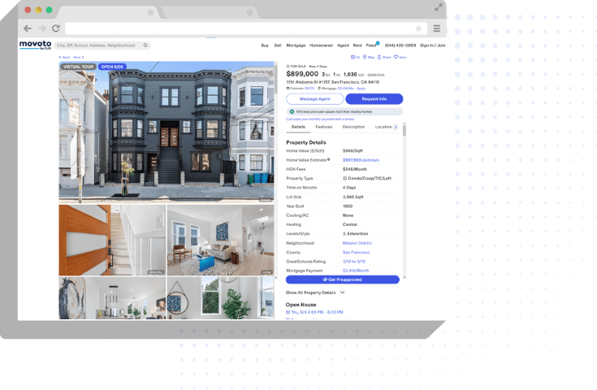Click the (844) phone number link
This screenshot has height=390, width=597.
pos(400,45)
